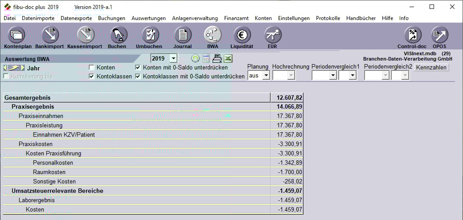Open the EÜR report icon

click(x=273, y=35)
